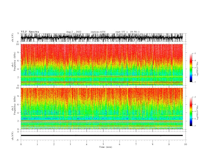Image resolution: width=209 pixels, height=162 pixels.
Task: Click inside the ch.1 voltage waveform plot
Action: [102, 38]
